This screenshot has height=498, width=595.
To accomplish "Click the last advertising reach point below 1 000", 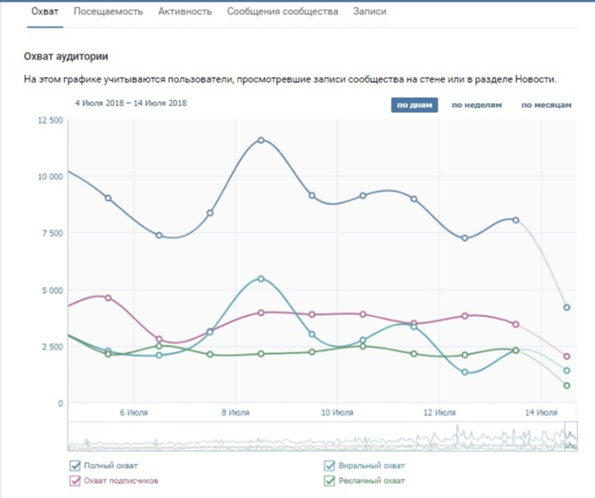I will (567, 385).
